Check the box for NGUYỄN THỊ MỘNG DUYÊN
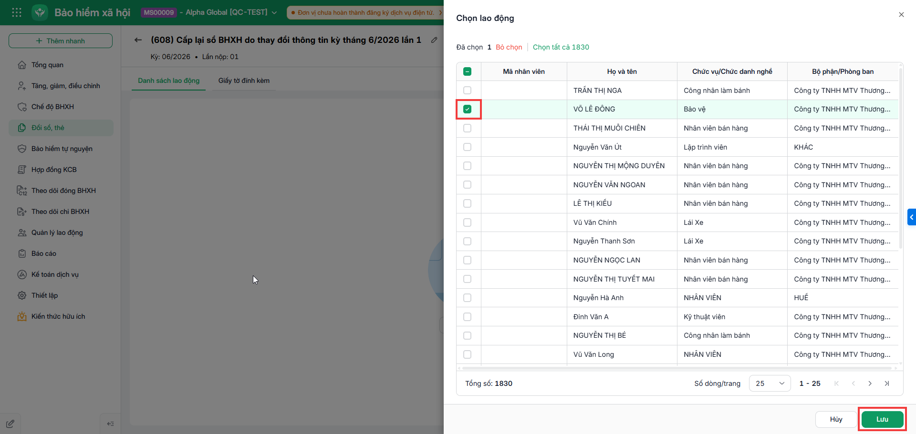Image resolution: width=916 pixels, height=434 pixels. click(x=467, y=166)
